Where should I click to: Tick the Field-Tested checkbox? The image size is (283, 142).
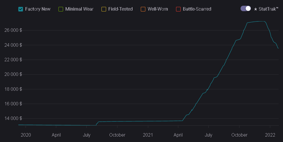pyautogui.click(x=104, y=9)
